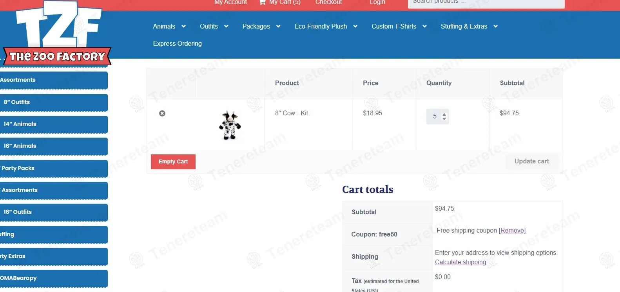Open The Zoo Factory logo home link
The height and width of the screenshot is (292, 620).
coord(58,33)
